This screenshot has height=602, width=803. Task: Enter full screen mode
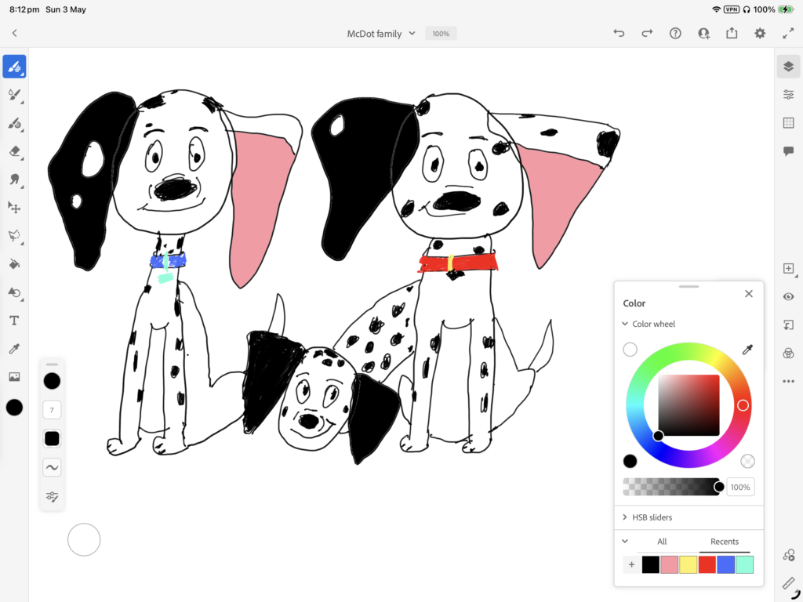point(788,33)
